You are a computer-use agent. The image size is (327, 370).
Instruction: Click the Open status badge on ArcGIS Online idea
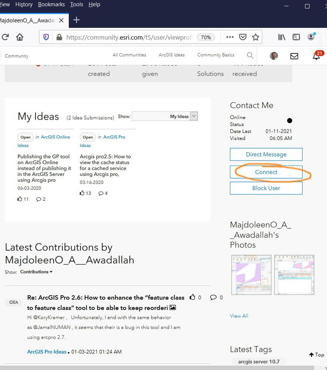(26, 137)
